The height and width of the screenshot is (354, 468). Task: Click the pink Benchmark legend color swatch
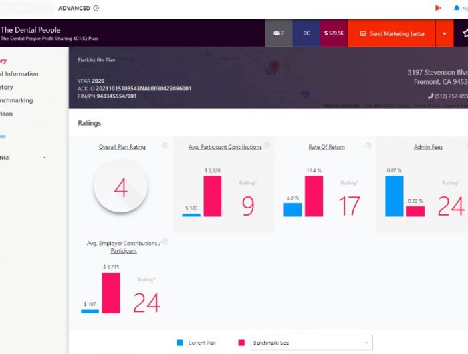click(241, 343)
